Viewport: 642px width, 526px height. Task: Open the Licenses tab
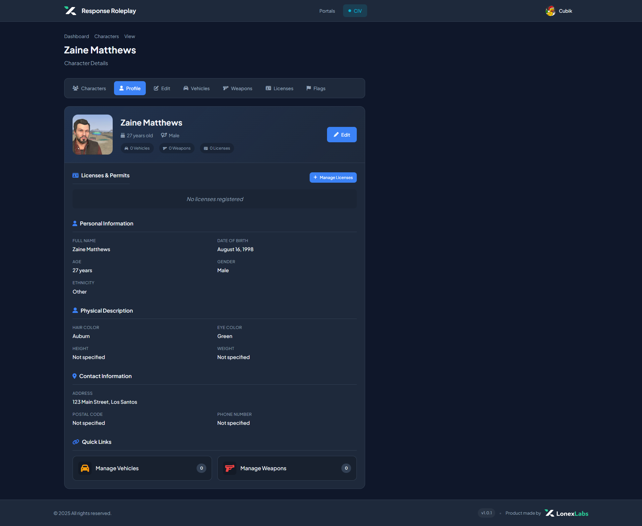coord(280,88)
